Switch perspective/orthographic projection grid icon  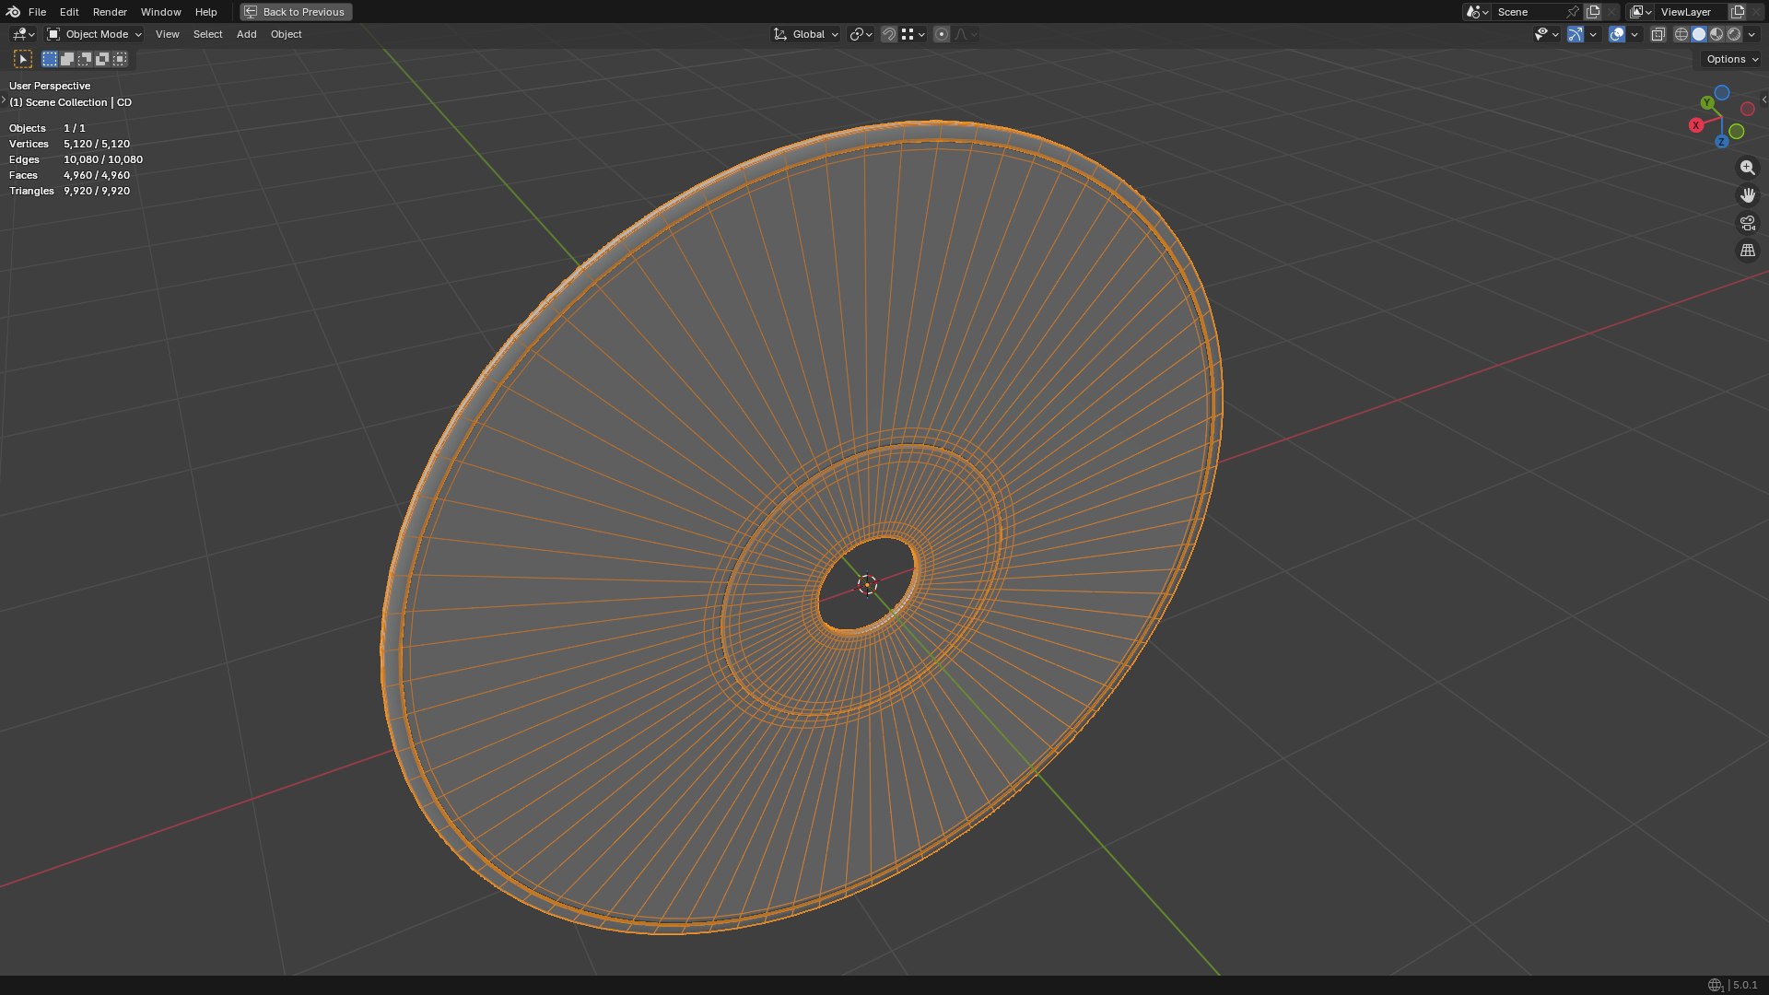pos(1747,251)
